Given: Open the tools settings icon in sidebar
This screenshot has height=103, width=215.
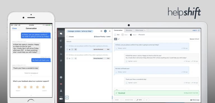Looking at the screenshot, I should (x=61, y=61).
